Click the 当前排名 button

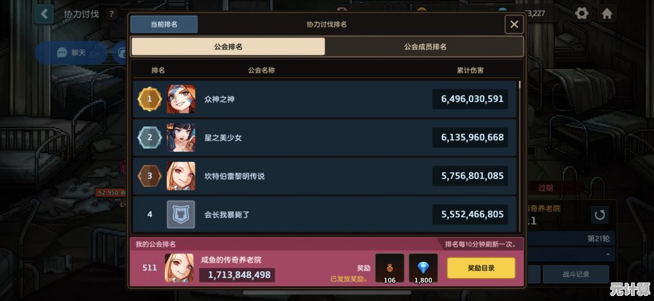coord(164,24)
